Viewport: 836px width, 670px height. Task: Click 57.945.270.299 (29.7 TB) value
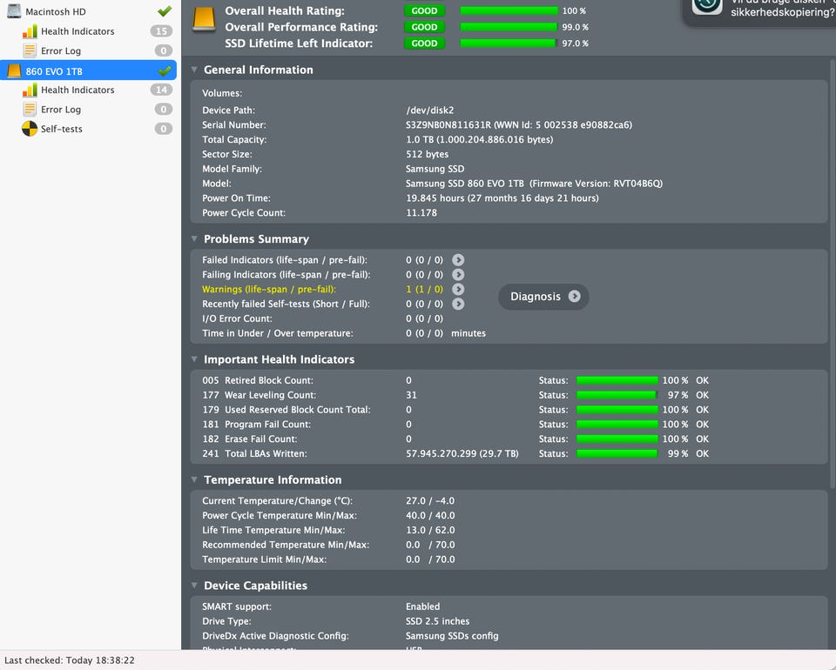[462, 453]
